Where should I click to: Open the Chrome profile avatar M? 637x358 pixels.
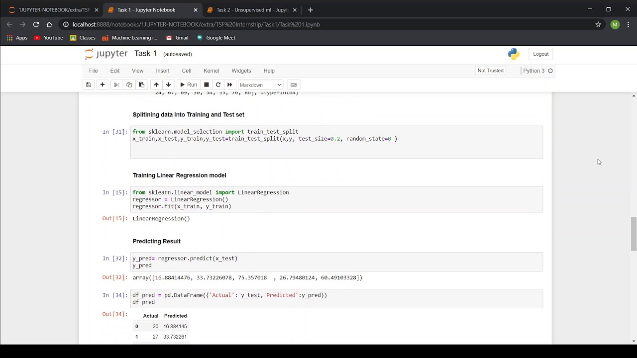coord(615,24)
